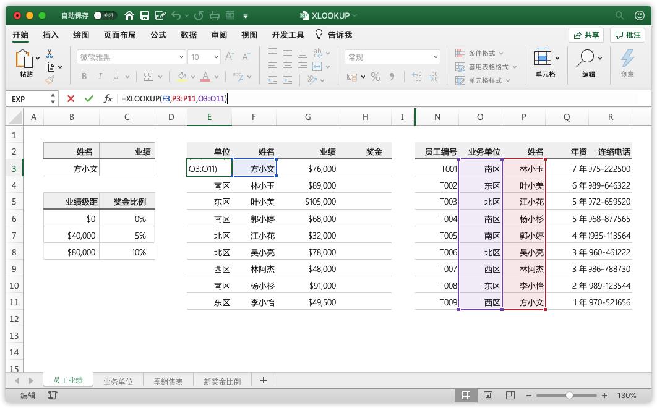Viewport: 657px width, 408px height.
Task: Click the 共享 (Share) button
Action: (x=586, y=35)
